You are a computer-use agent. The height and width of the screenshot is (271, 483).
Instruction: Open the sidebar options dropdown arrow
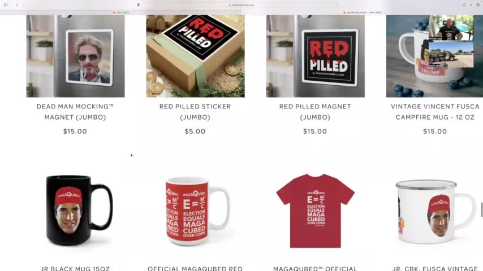pos(11,5)
